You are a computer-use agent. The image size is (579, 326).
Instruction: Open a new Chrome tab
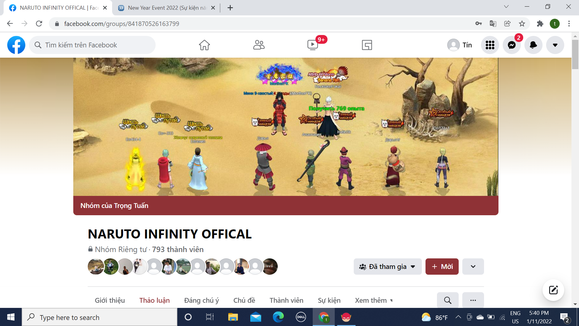coord(230,8)
